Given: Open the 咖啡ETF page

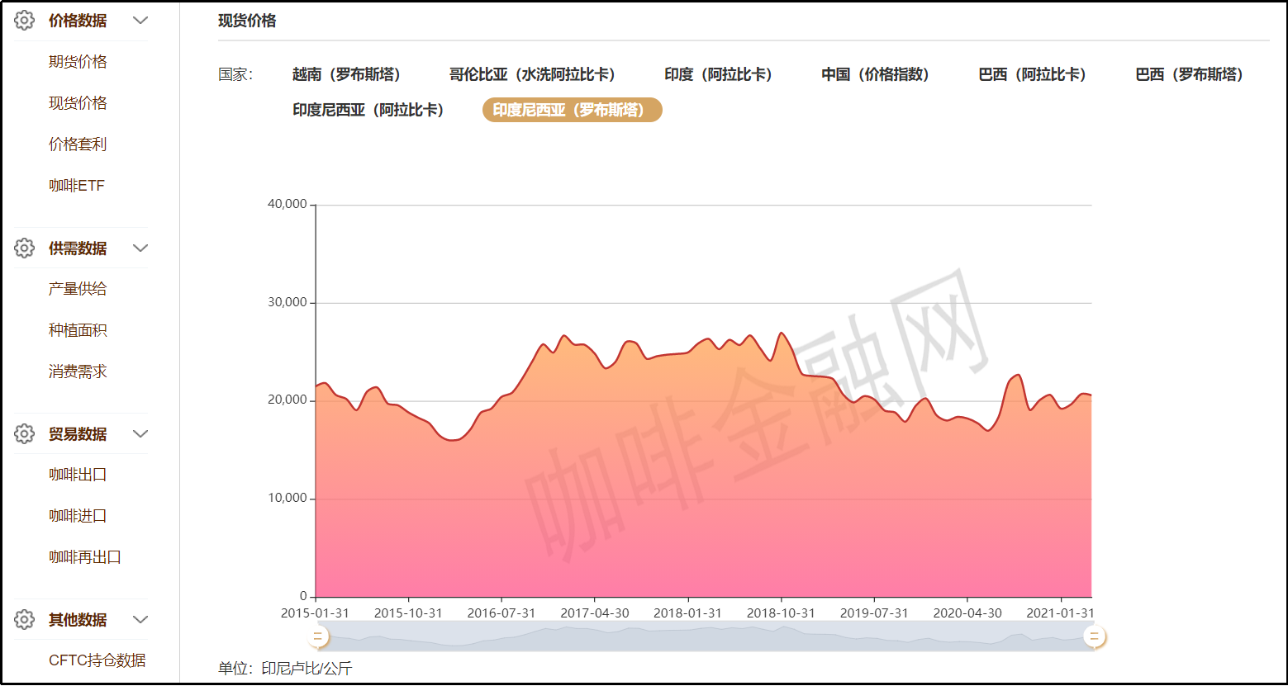Looking at the screenshot, I should coord(77,186).
